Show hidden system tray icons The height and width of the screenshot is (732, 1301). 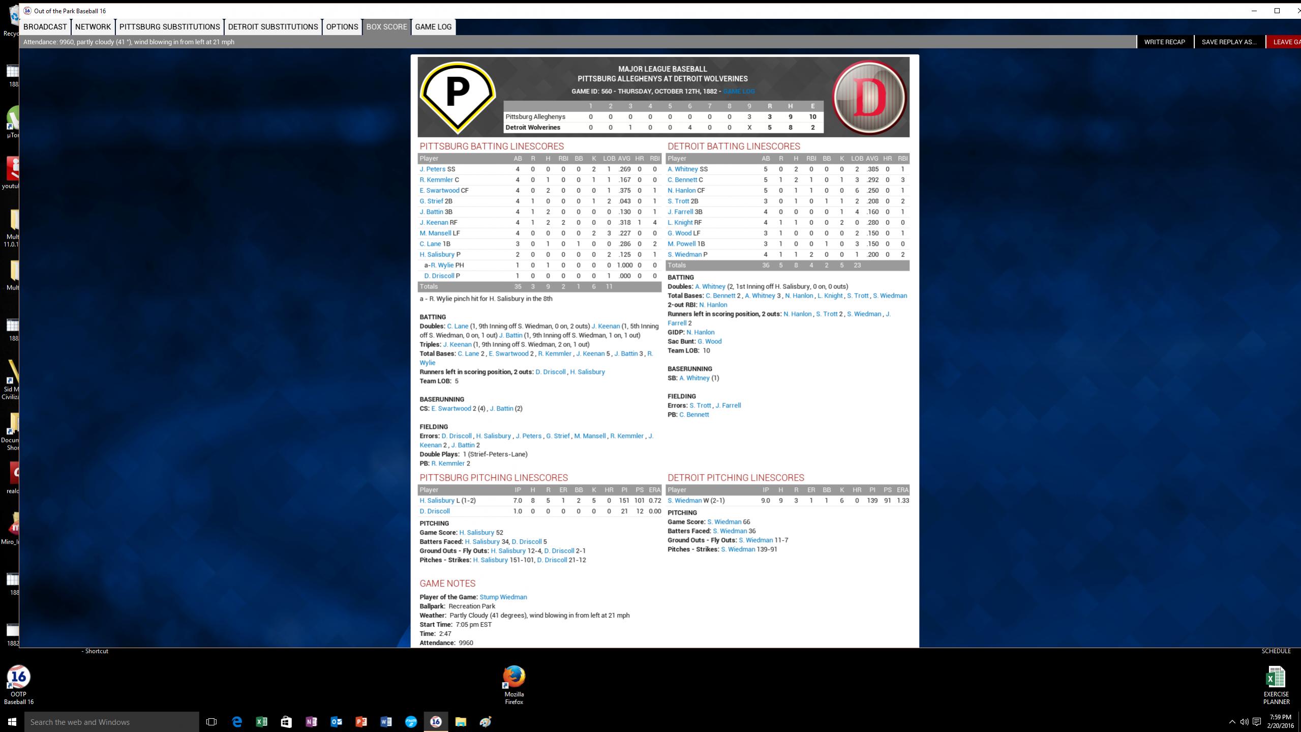pyautogui.click(x=1231, y=721)
